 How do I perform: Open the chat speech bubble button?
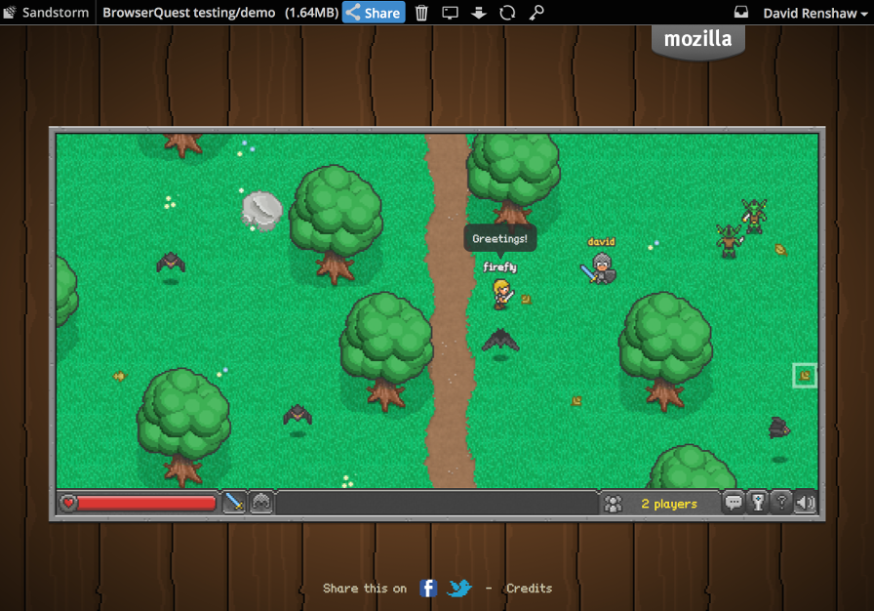(x=734, y=503)
